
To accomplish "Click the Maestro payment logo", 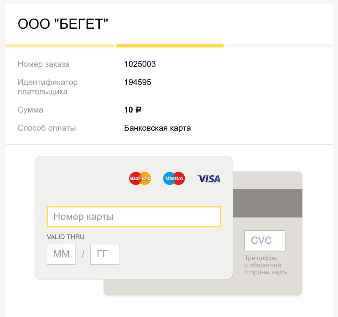I will click(173, 178).
